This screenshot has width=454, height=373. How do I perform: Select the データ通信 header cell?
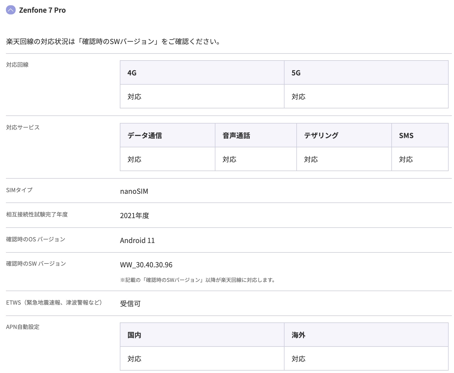pos(145,135)
